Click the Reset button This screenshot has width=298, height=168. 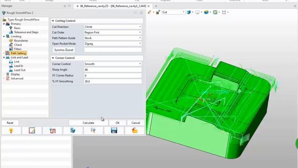click(10, 123)
